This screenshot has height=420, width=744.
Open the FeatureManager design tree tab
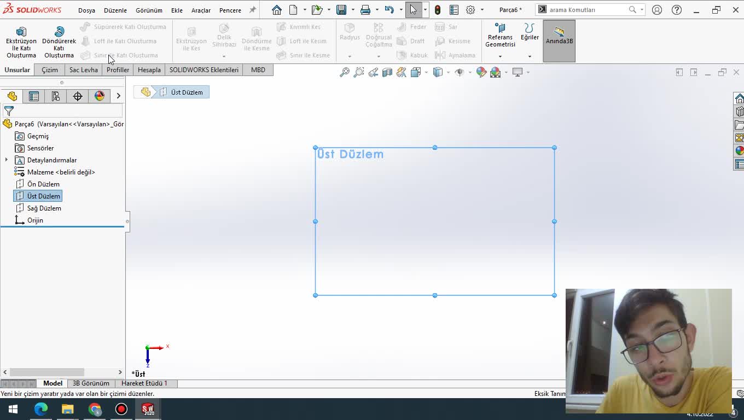point(12,96)
